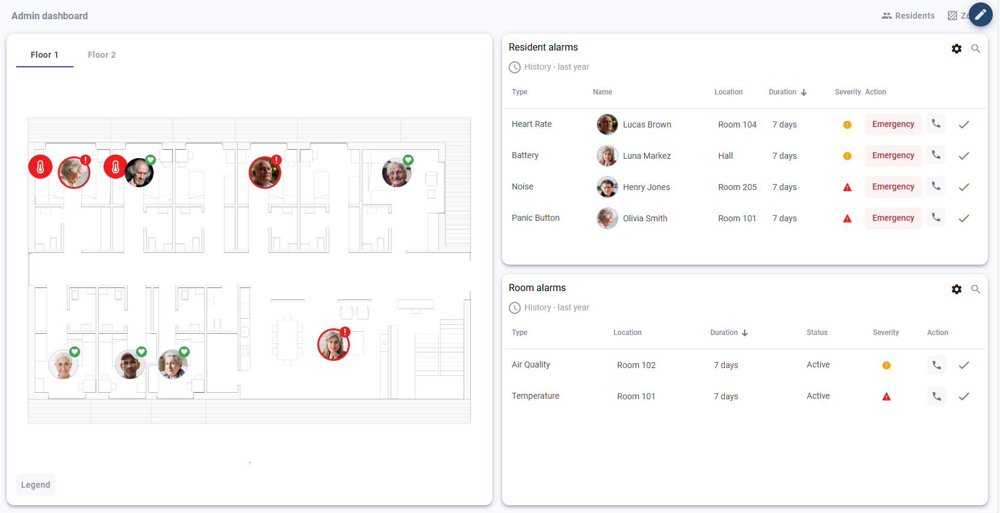The height and width of the screenshot is (513, 1000).
Task: Click the orange severity dot for Lucas Brown
Action: [x=847, y=124]
